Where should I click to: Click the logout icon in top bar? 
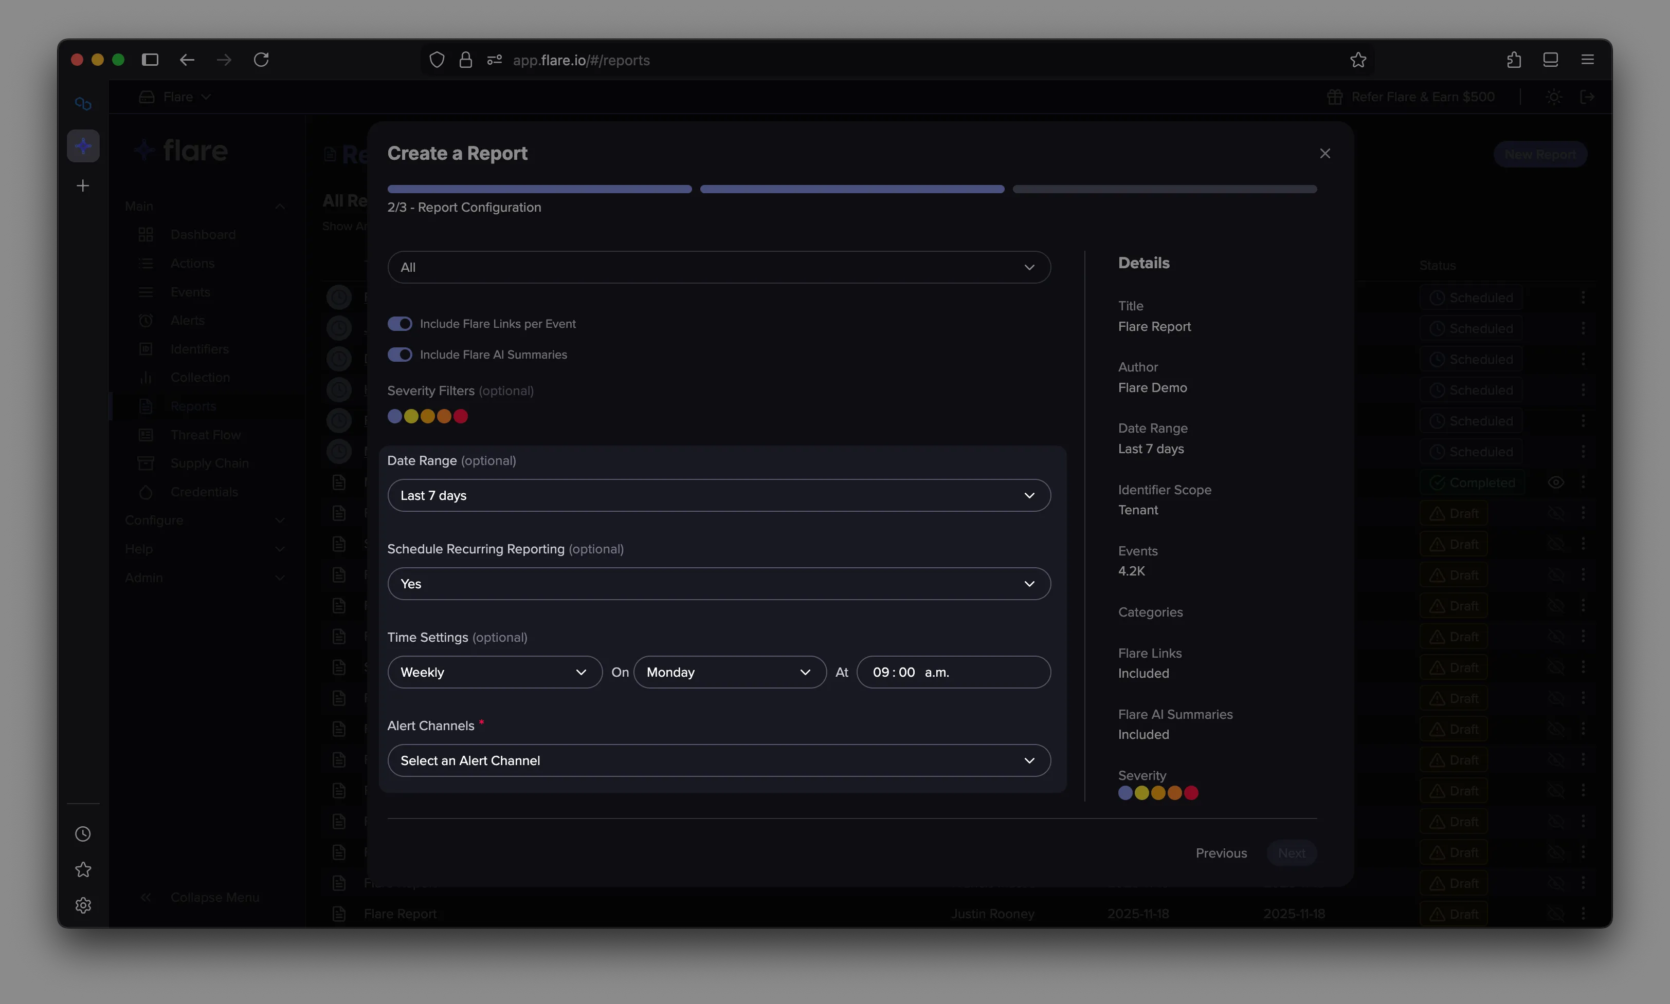(1587, 97)
